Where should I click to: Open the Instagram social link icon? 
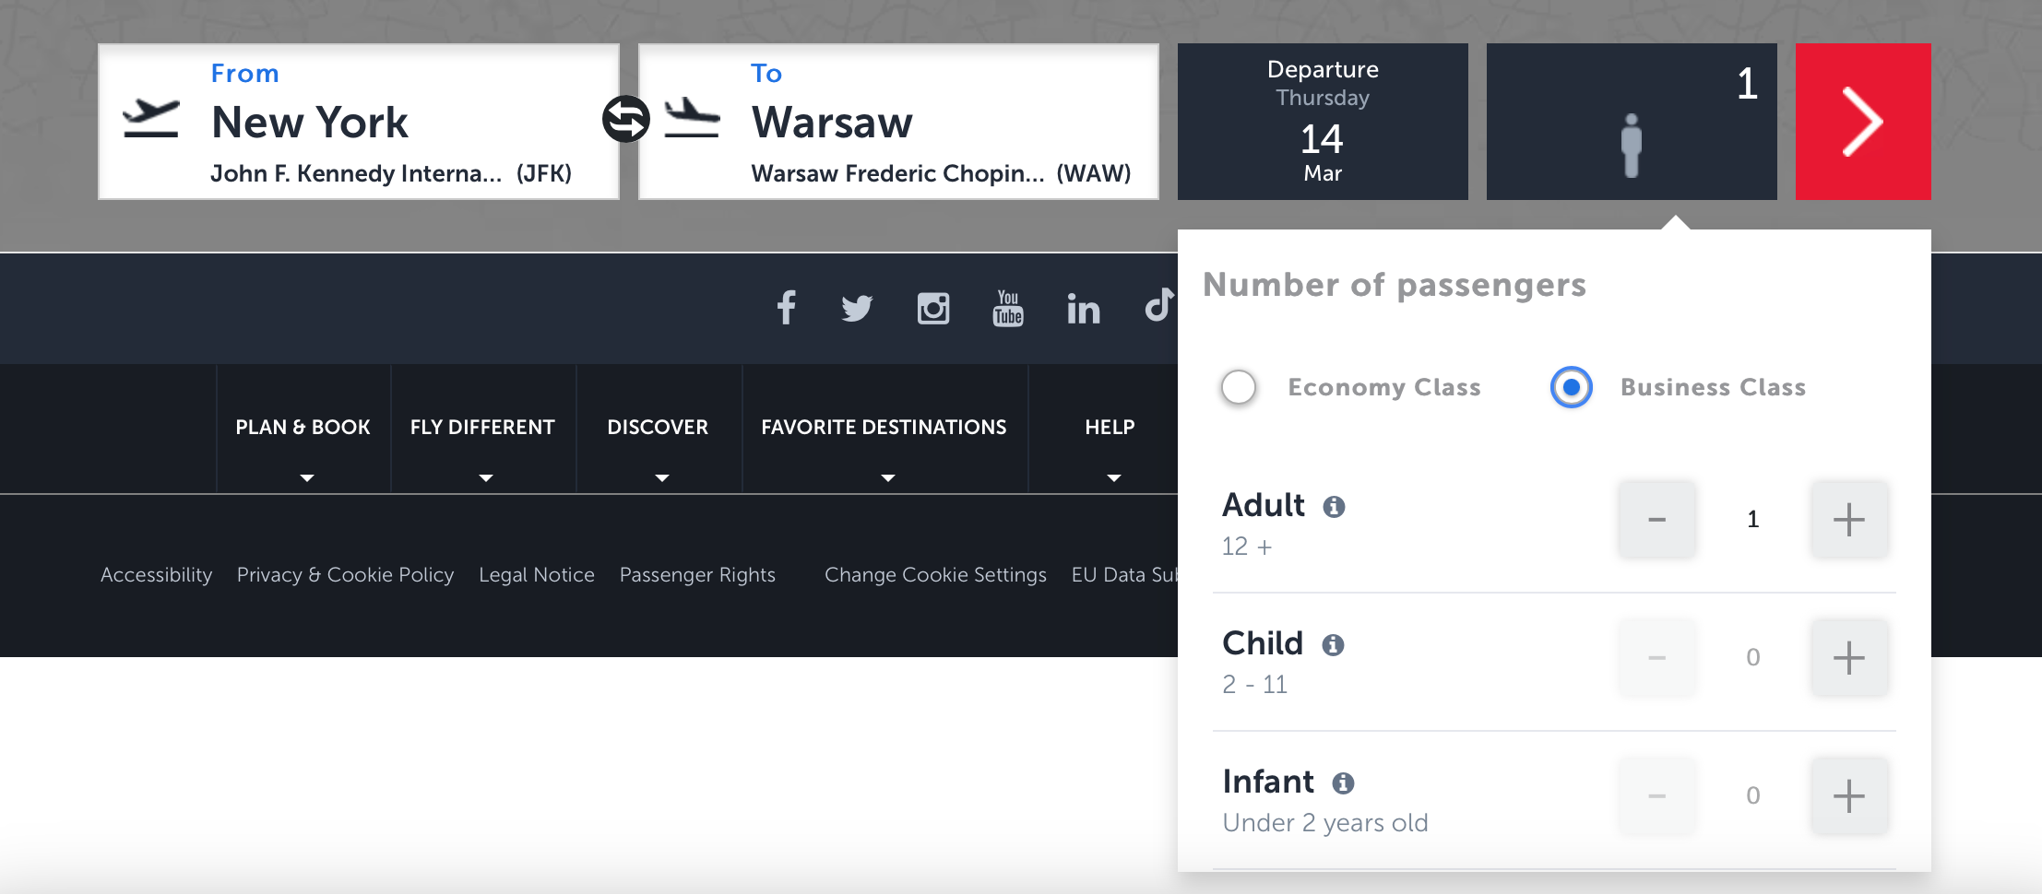click(933, 308)
